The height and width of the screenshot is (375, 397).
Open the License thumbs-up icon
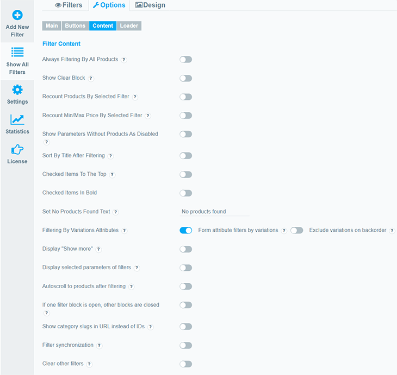click(x=17, y=149)
